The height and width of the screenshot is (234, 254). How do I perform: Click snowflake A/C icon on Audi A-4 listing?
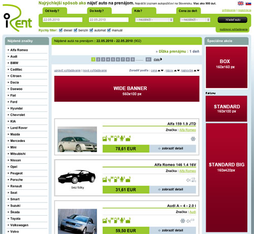(x=182, y=221)
